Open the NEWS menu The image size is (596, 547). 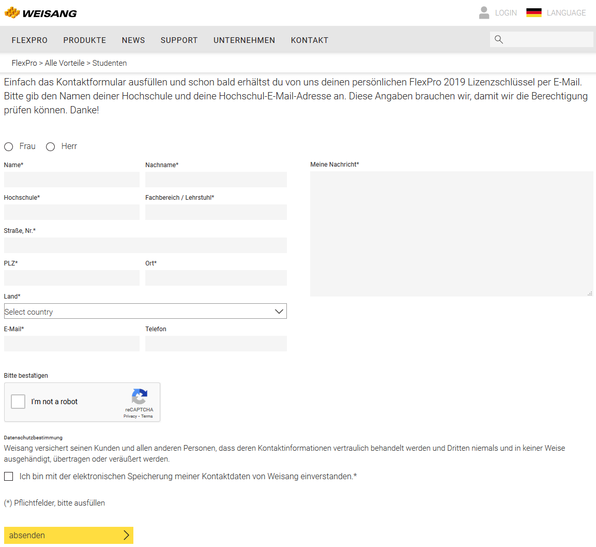tap(133, 40)
